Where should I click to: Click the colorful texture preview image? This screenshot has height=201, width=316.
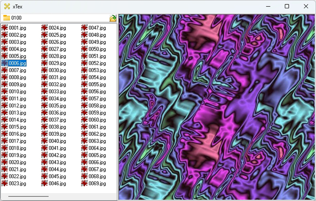click(x=216, y=107)
